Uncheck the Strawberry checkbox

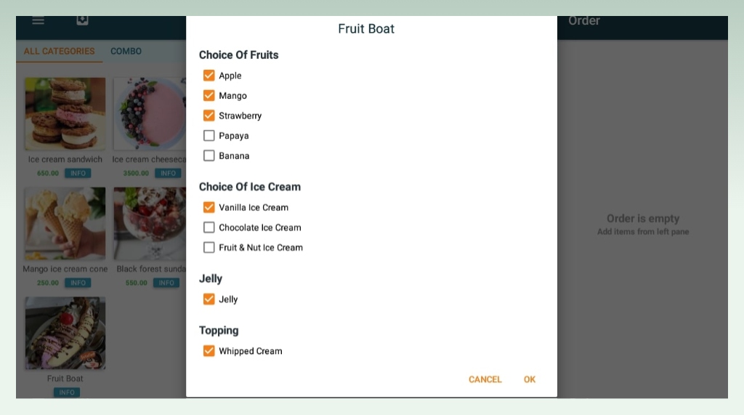[209, 116]
